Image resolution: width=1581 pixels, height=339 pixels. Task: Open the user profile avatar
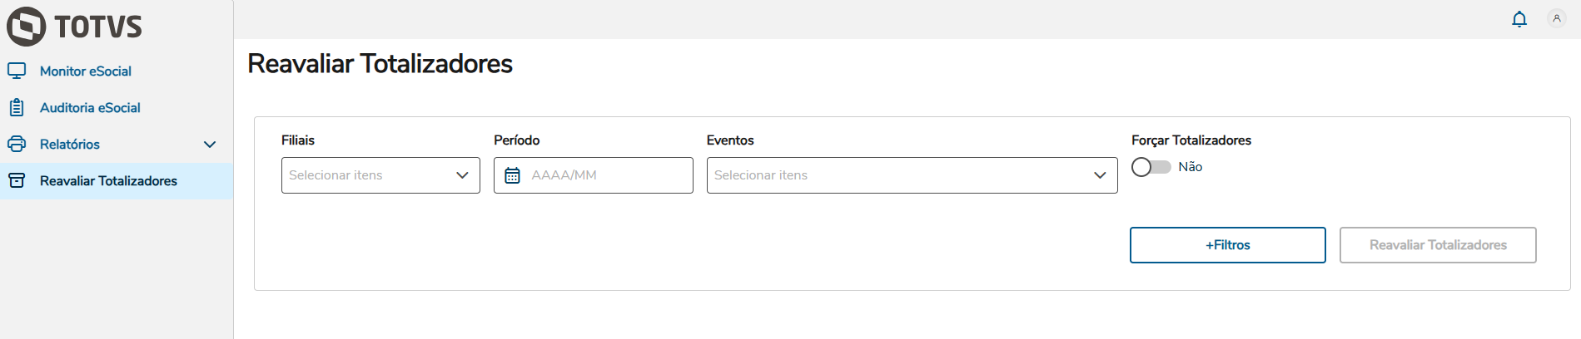point(1556,18)
